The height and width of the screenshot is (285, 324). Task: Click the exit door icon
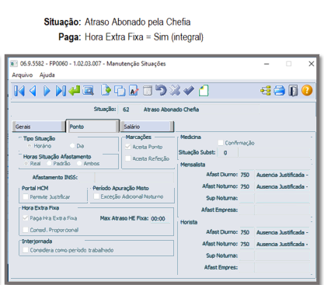[x=293, y=91]
